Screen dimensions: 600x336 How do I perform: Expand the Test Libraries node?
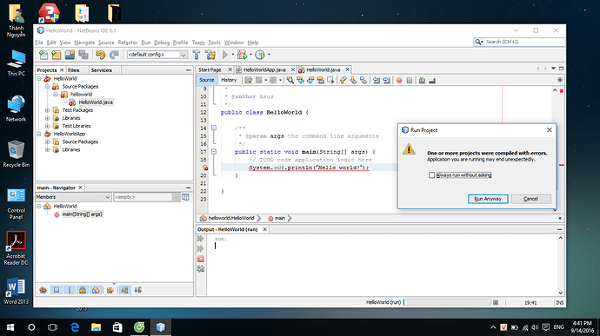tap(48, 126)
